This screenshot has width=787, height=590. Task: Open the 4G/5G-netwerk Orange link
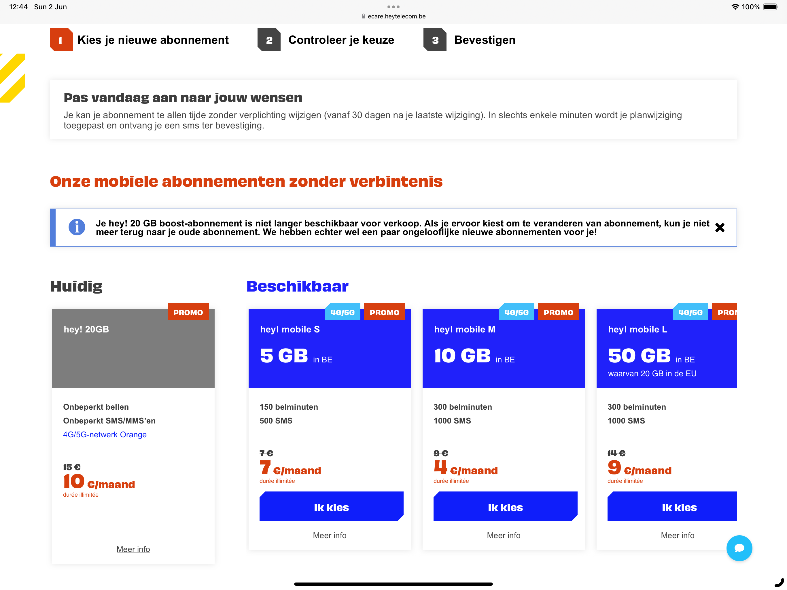[105, 434]
